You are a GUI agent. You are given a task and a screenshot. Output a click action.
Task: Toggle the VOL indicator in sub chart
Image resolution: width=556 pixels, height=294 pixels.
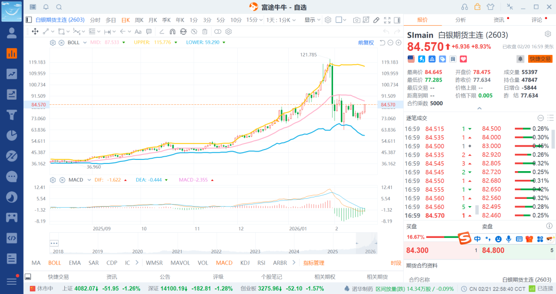click(203, 263)
